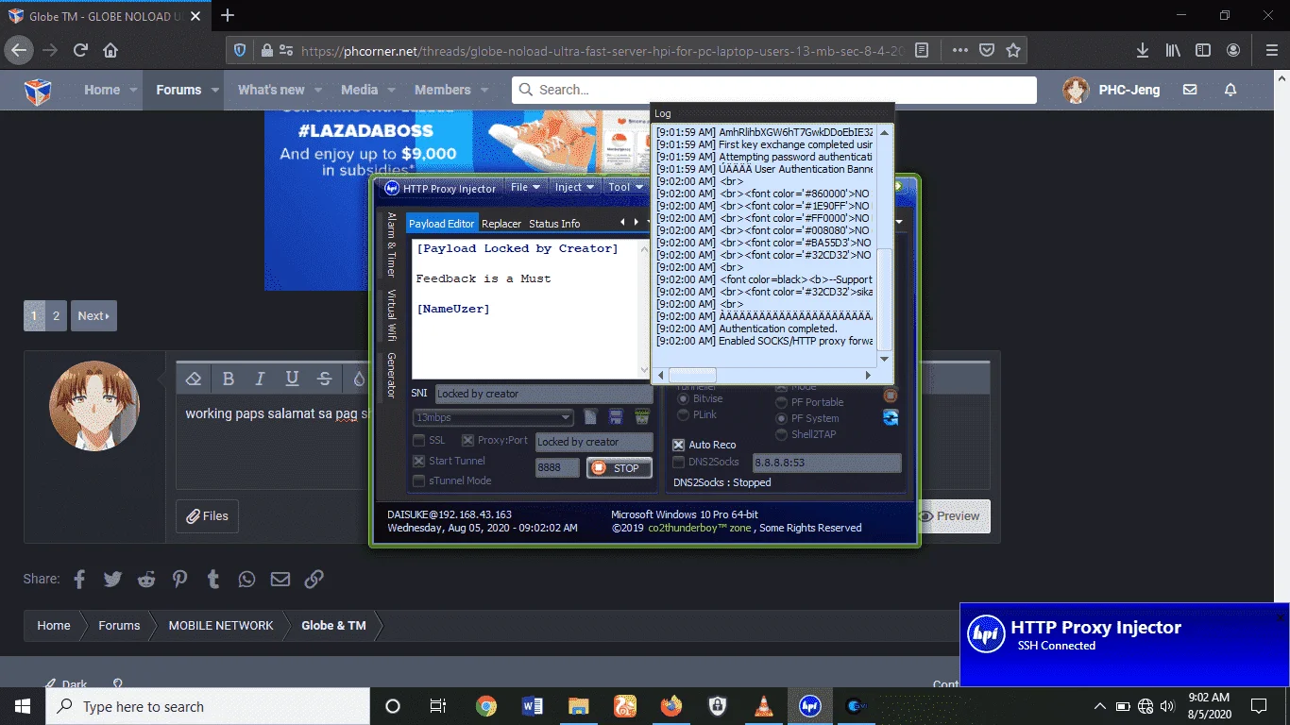1290x725 pixels.
Task: Click the new file icon in HTTP Proxy Injector
Action: click(591, 416)
